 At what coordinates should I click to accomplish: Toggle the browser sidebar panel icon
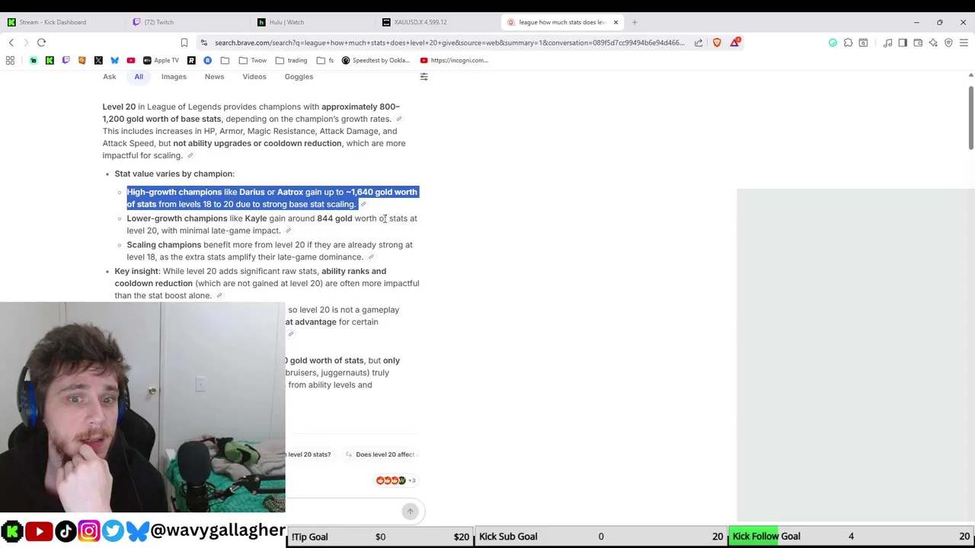(x=903, y=43)
